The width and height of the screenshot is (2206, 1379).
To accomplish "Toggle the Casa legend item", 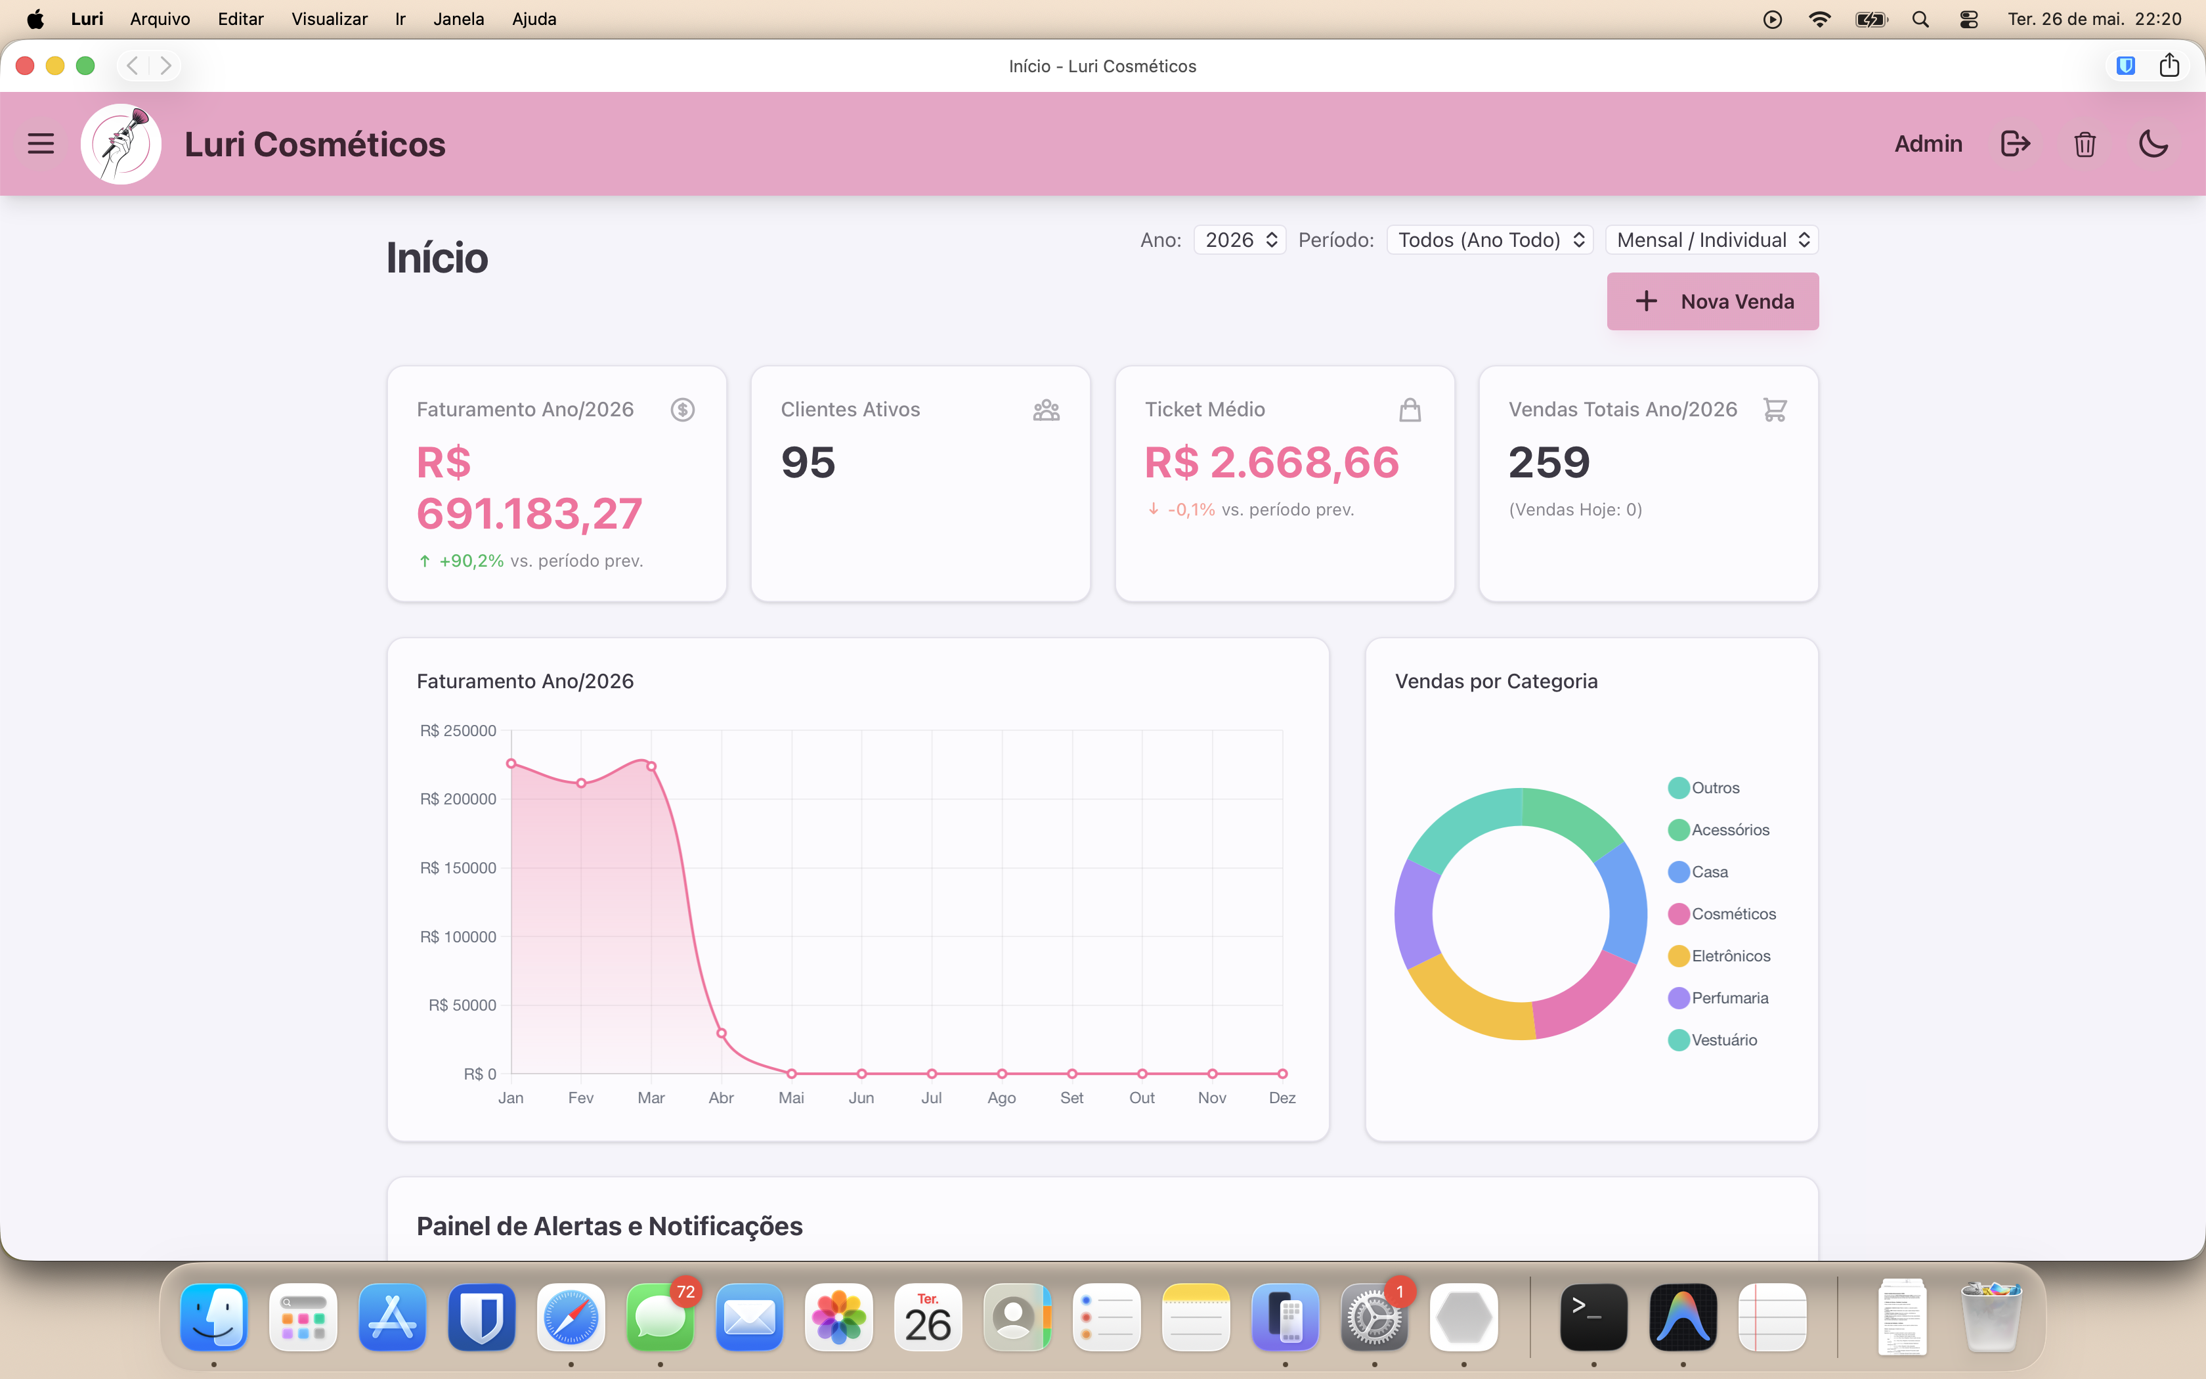I will 1697,872.
